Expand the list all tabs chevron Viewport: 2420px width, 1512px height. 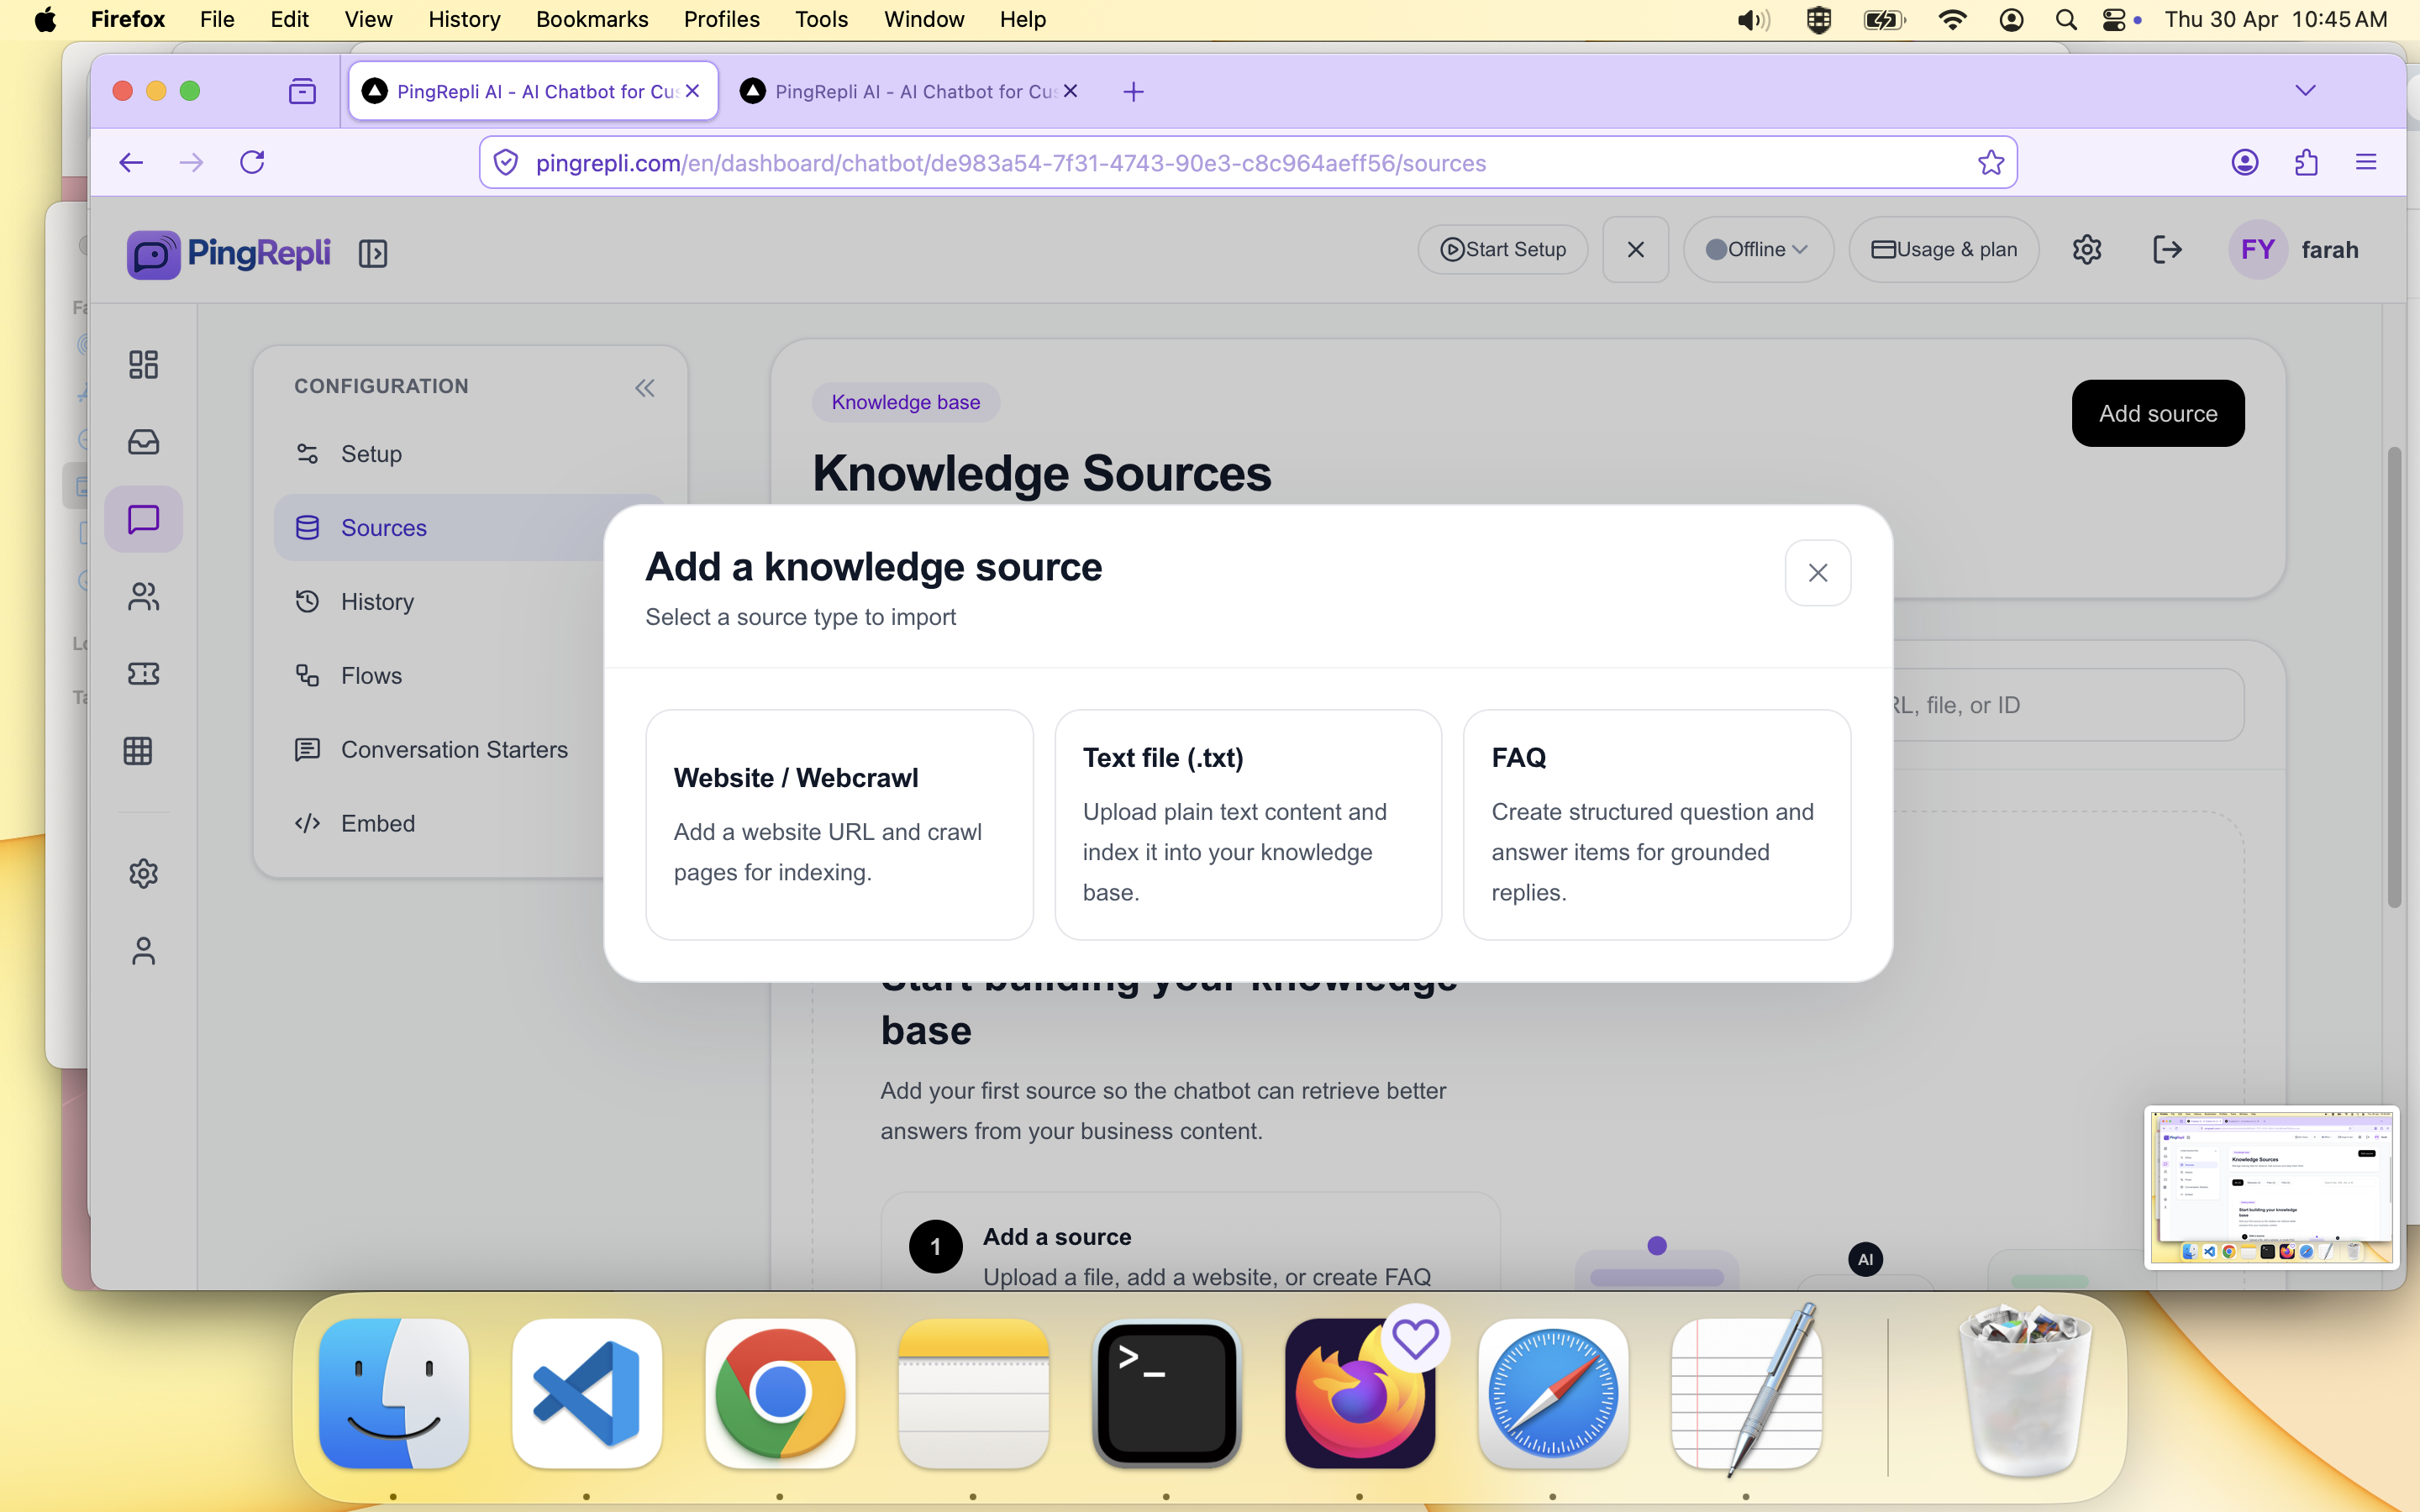pyautogui.click(x=2306, y=91)
